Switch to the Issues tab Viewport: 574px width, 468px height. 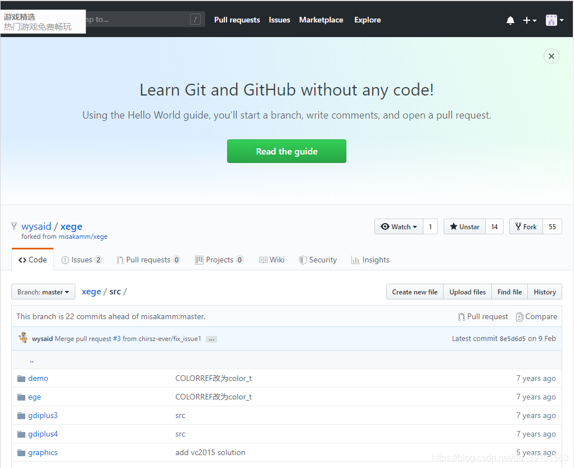pos(82,260)
